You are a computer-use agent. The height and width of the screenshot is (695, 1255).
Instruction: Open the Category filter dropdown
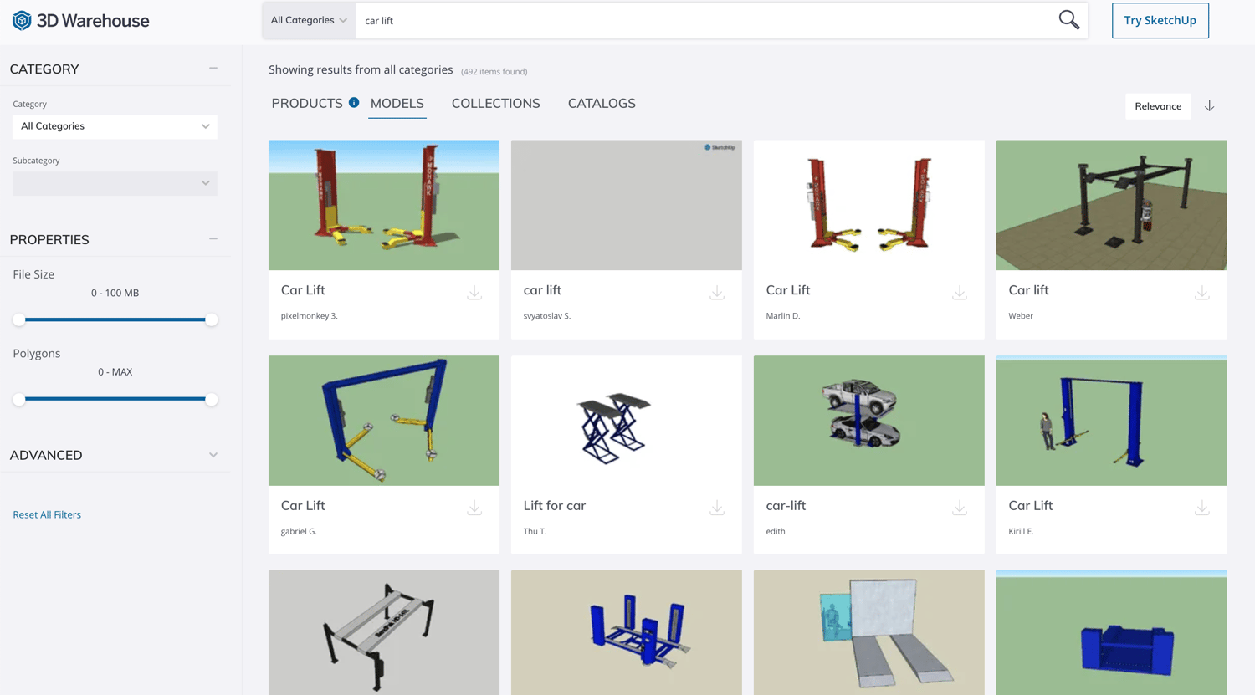pyautogui.click(x=115, y=126)
